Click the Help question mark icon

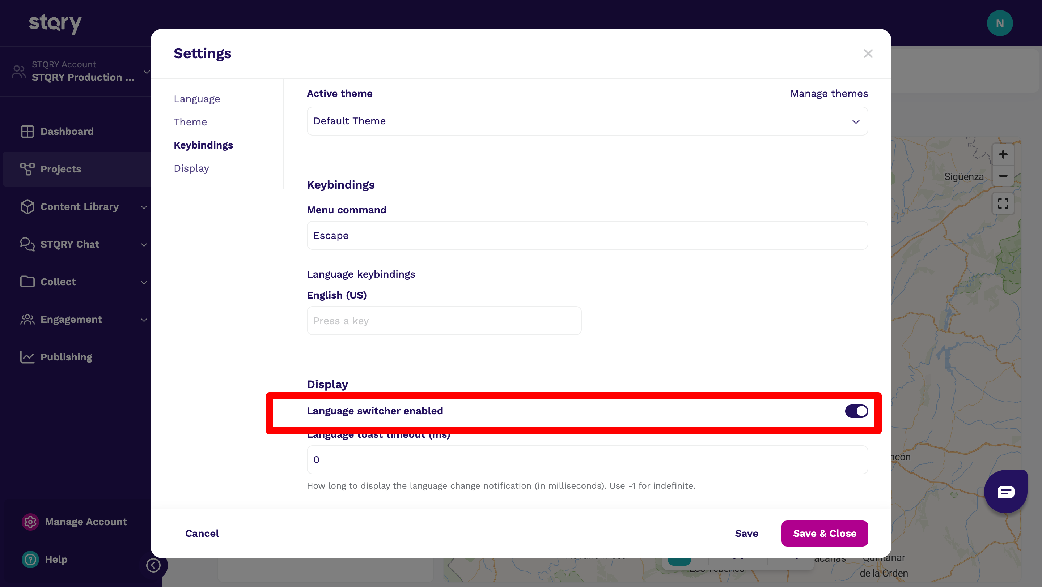click(x=30, y=560)
